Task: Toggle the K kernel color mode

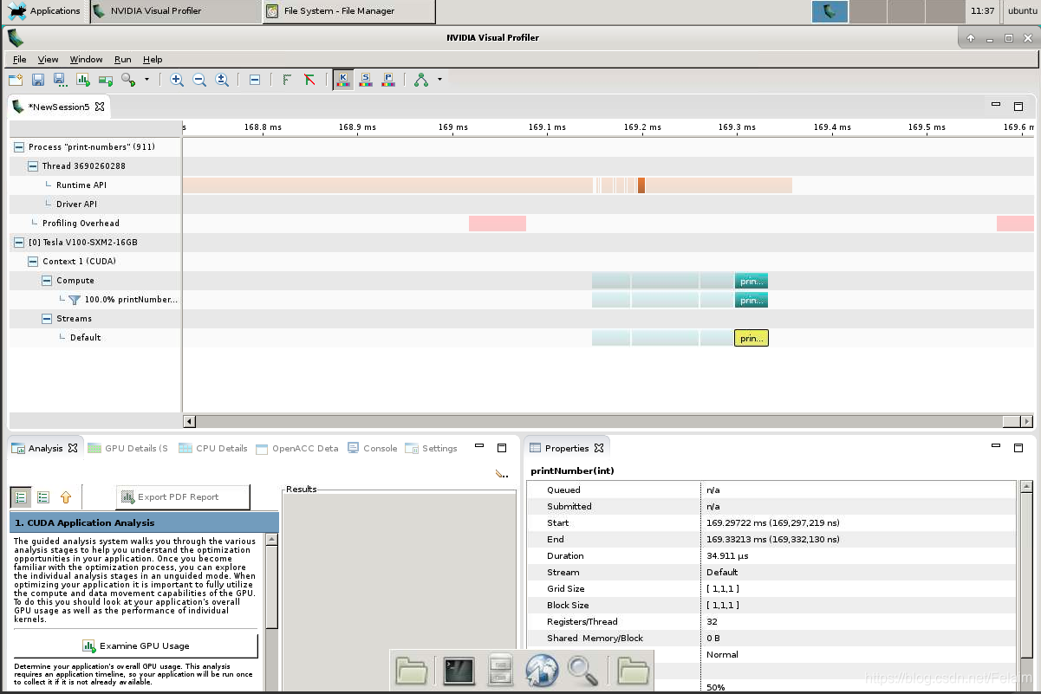Action: 342,80
